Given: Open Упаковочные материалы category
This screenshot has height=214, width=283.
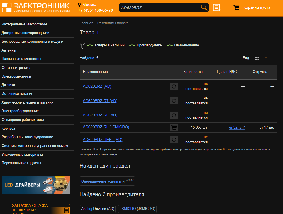Looking at the screenshot, I should (x=37, y=155).
